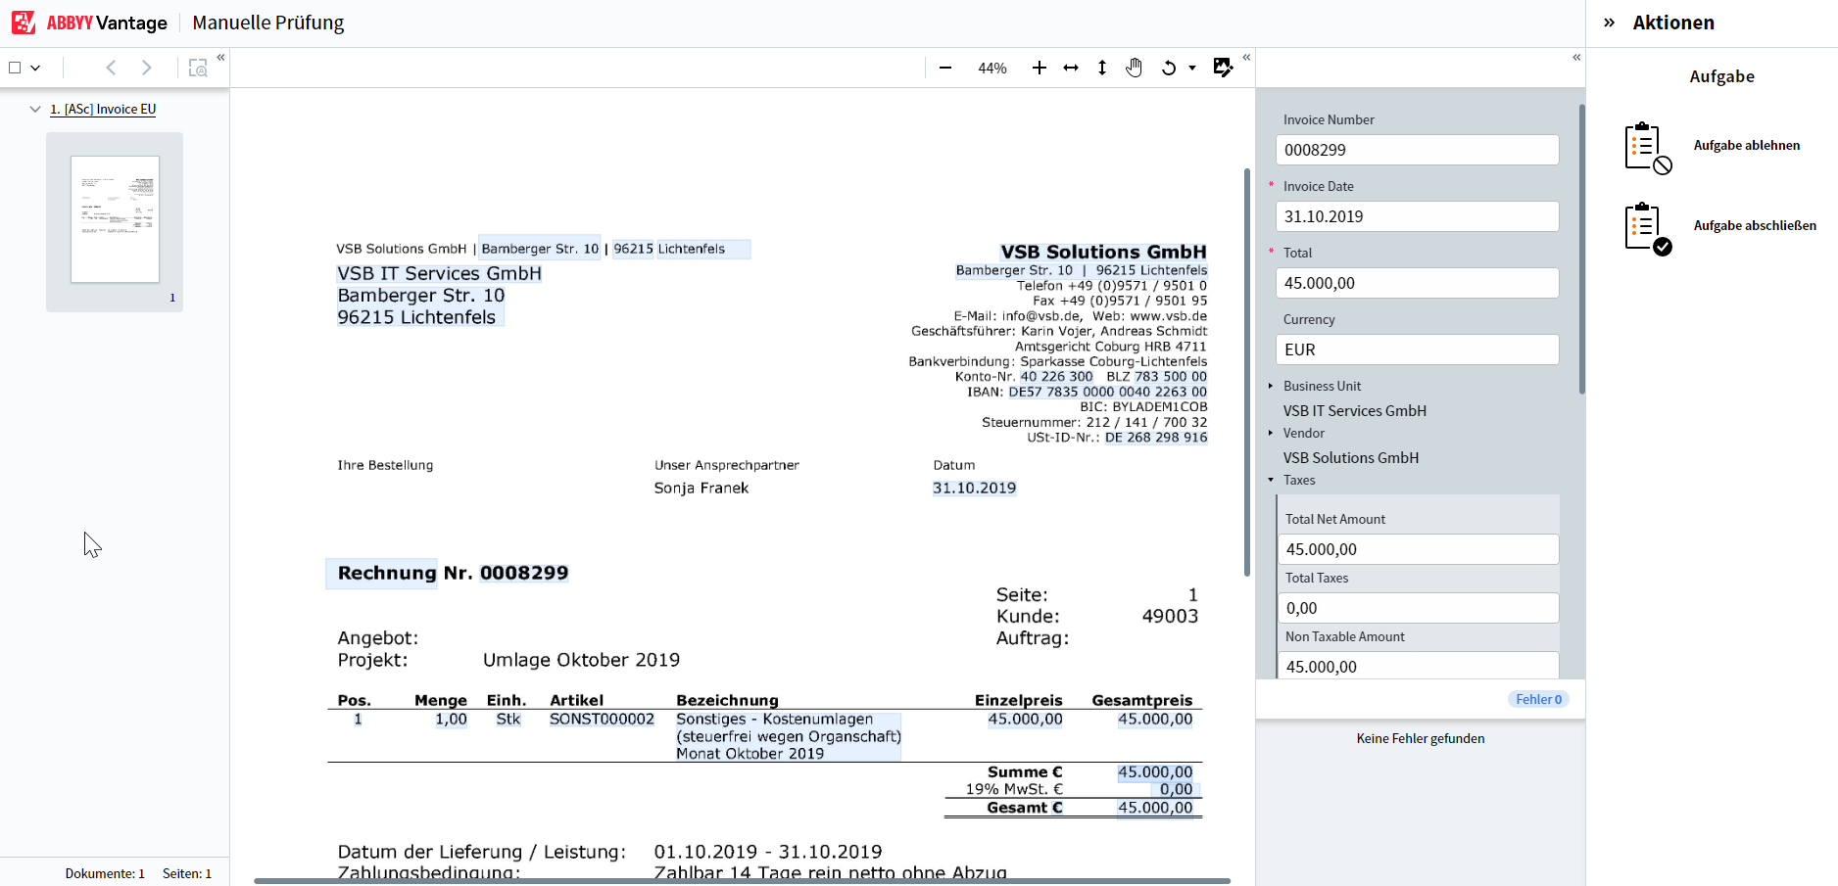Expand the Business Unit group
This screenshot has width=1838, height=886.
click(1271, 386)
